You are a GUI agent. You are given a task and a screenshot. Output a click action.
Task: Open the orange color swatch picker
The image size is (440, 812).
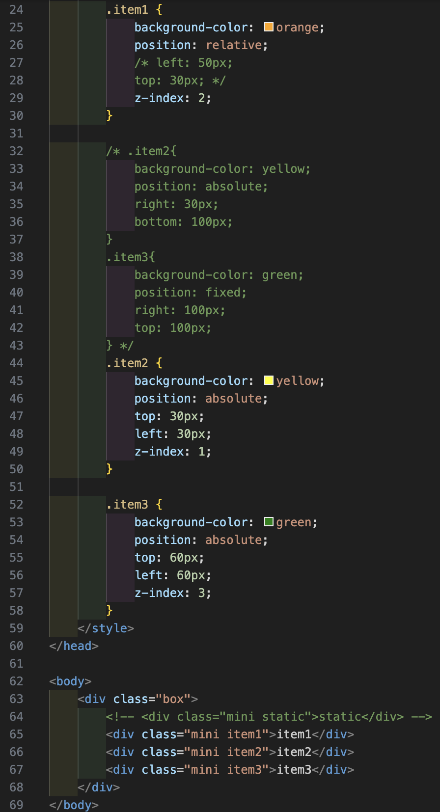(x=269, y=27)
